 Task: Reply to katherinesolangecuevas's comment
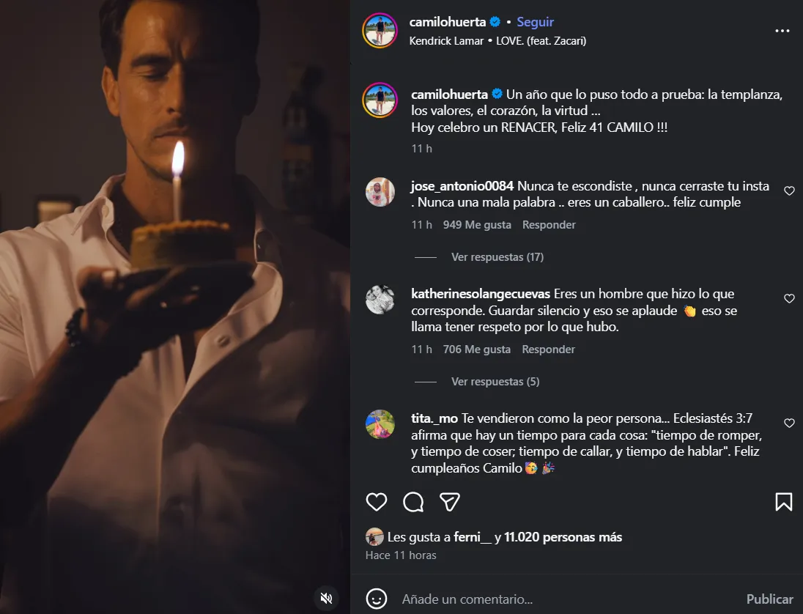[x=548, y=349]
